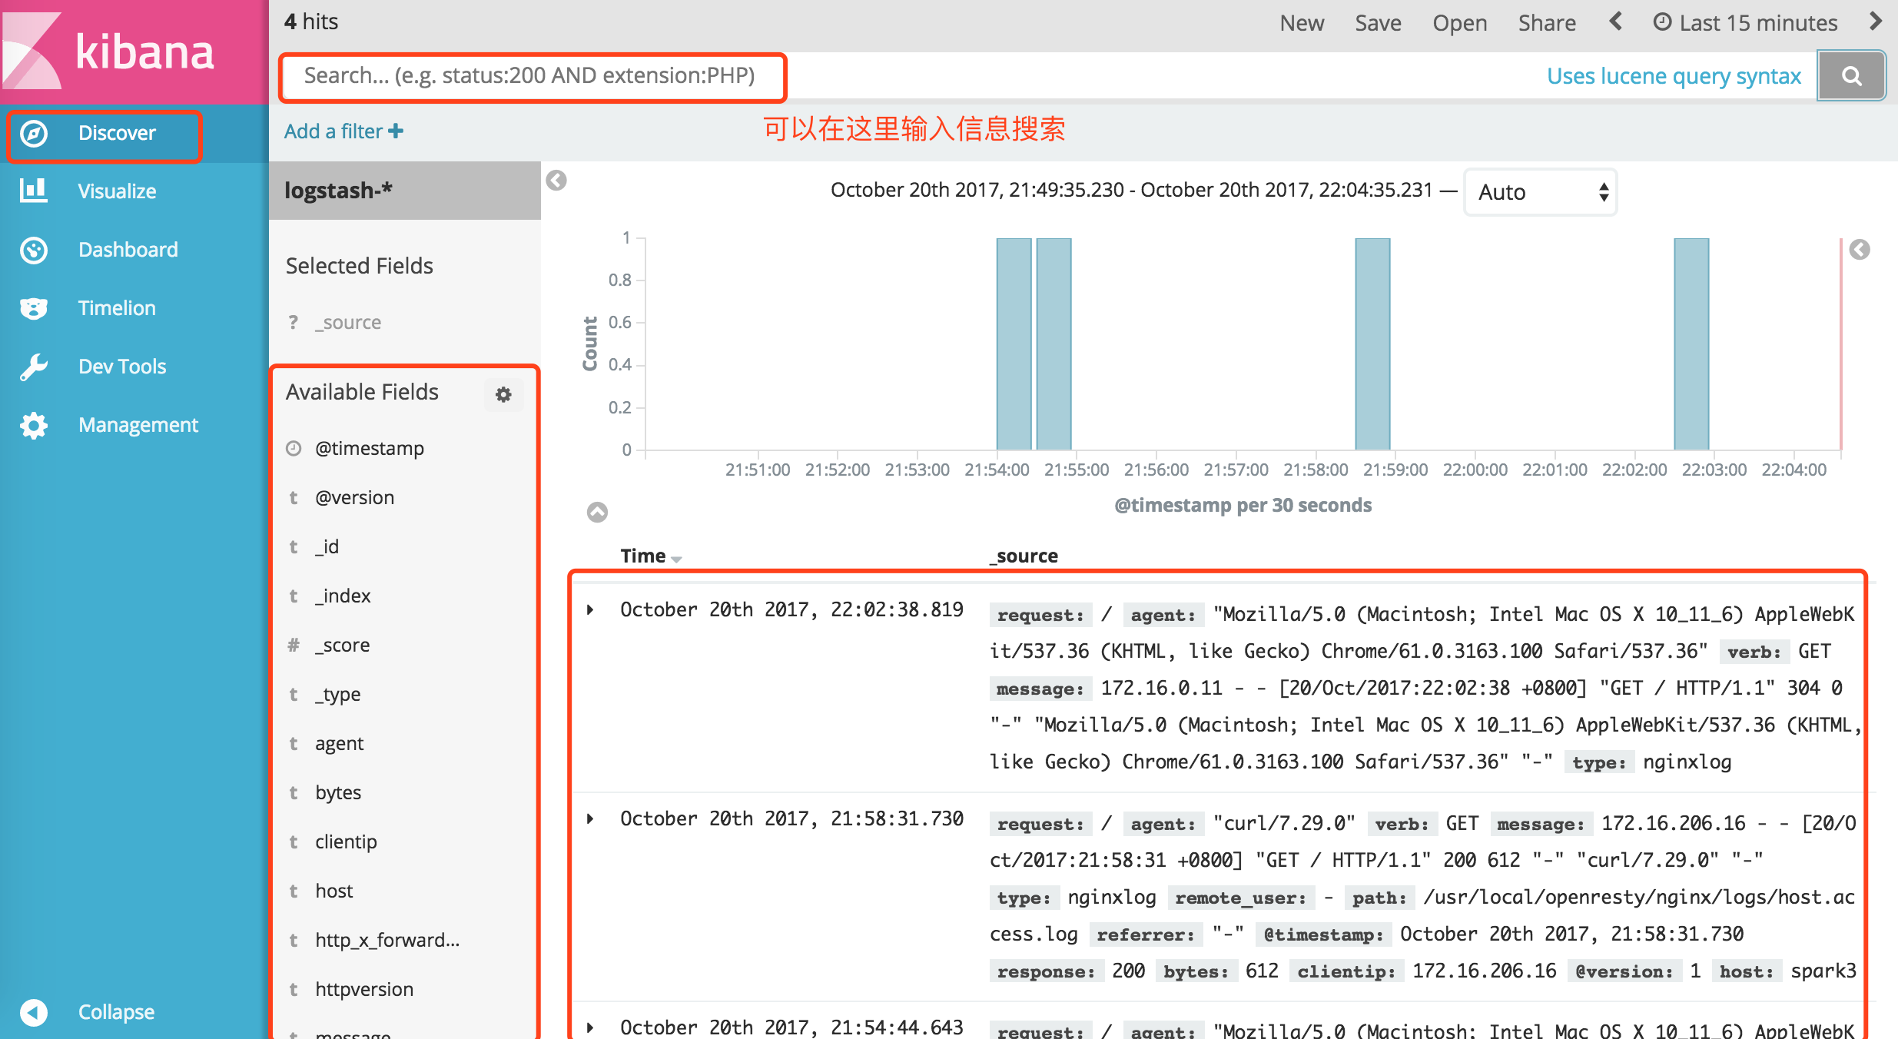Open Dev Tools wrench icon
1898x1039 pixels.
33,367
